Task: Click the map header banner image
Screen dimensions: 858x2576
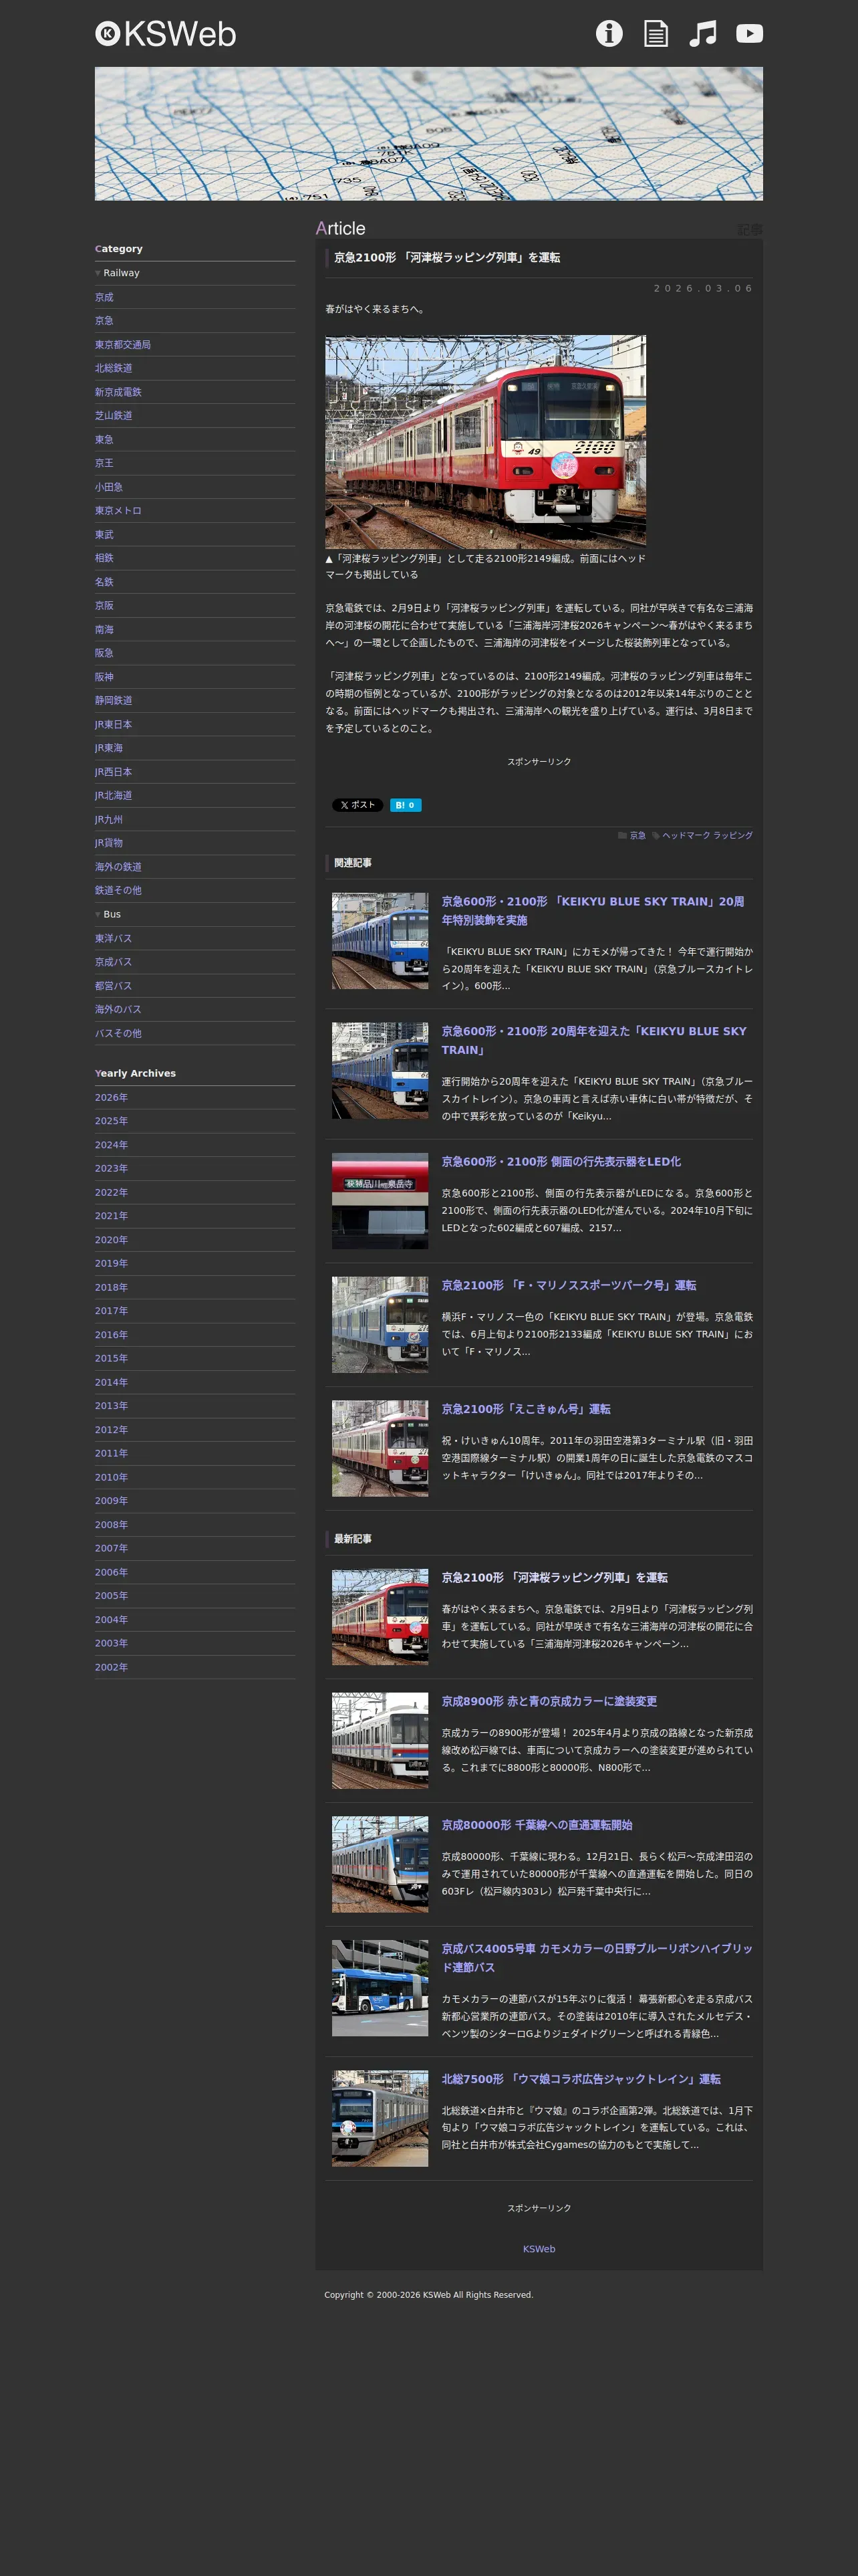Action: [x=428, y=134]
